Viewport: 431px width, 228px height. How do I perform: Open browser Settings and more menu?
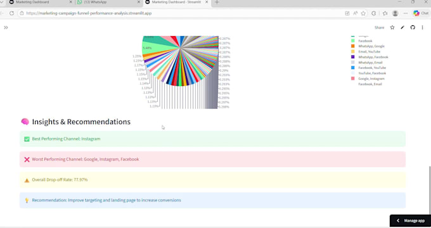406,13
